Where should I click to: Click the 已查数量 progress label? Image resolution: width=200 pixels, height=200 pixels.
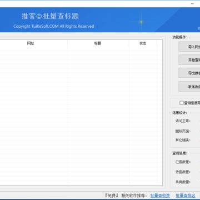183,162
